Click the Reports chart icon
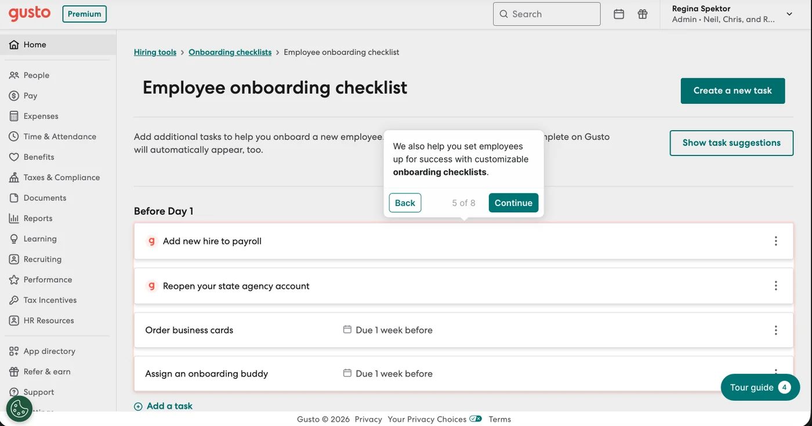 tap(14, 218)
